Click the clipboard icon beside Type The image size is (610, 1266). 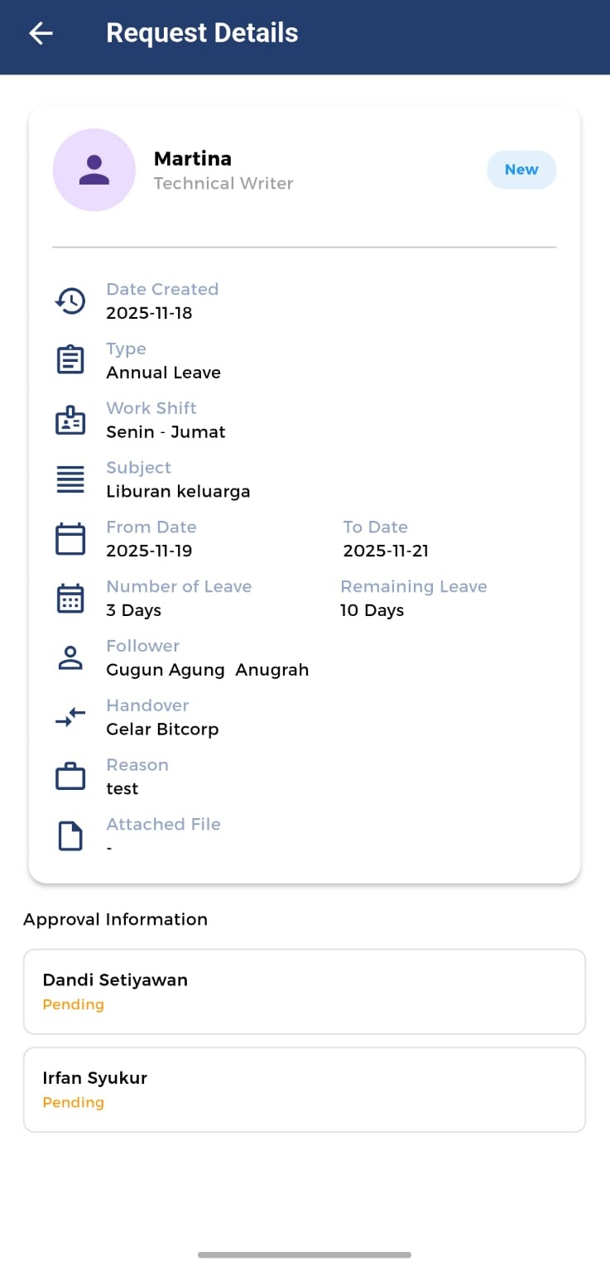coord(70,360)
